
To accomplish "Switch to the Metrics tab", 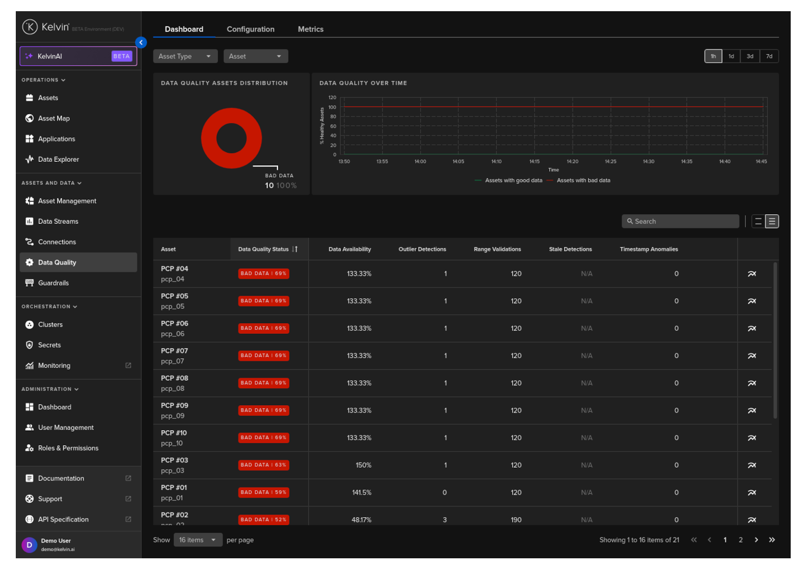I will tap(310, 30).
